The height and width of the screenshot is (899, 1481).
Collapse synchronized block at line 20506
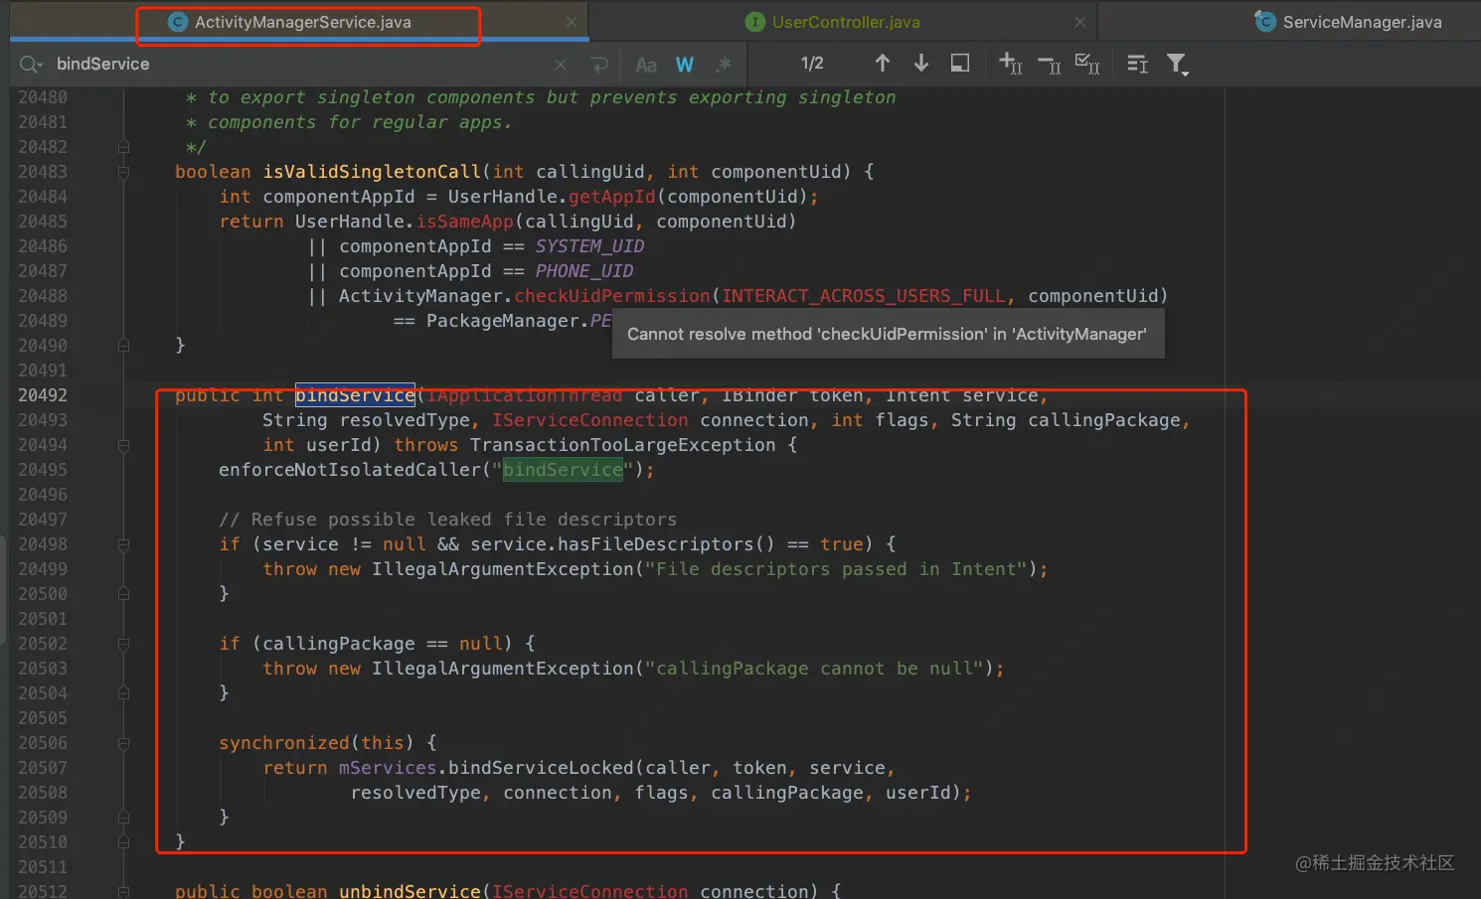(123, 743)
